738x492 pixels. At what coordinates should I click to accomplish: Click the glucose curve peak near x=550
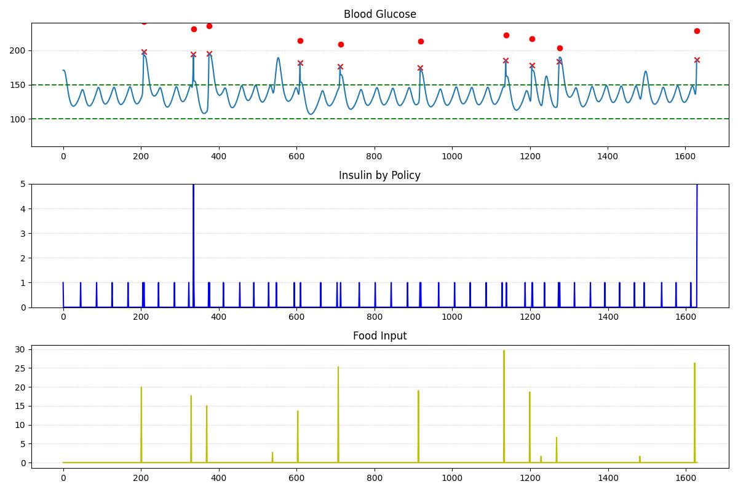278,58
